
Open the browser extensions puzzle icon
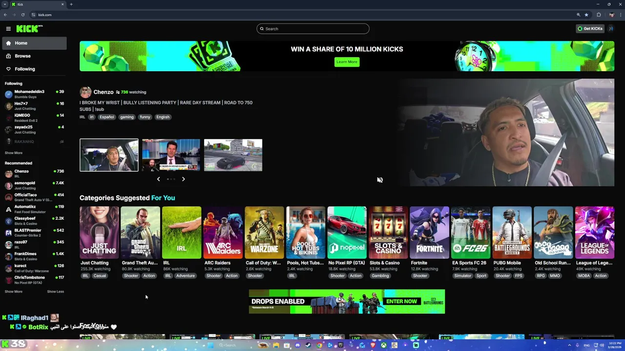[x=599, y=15]
